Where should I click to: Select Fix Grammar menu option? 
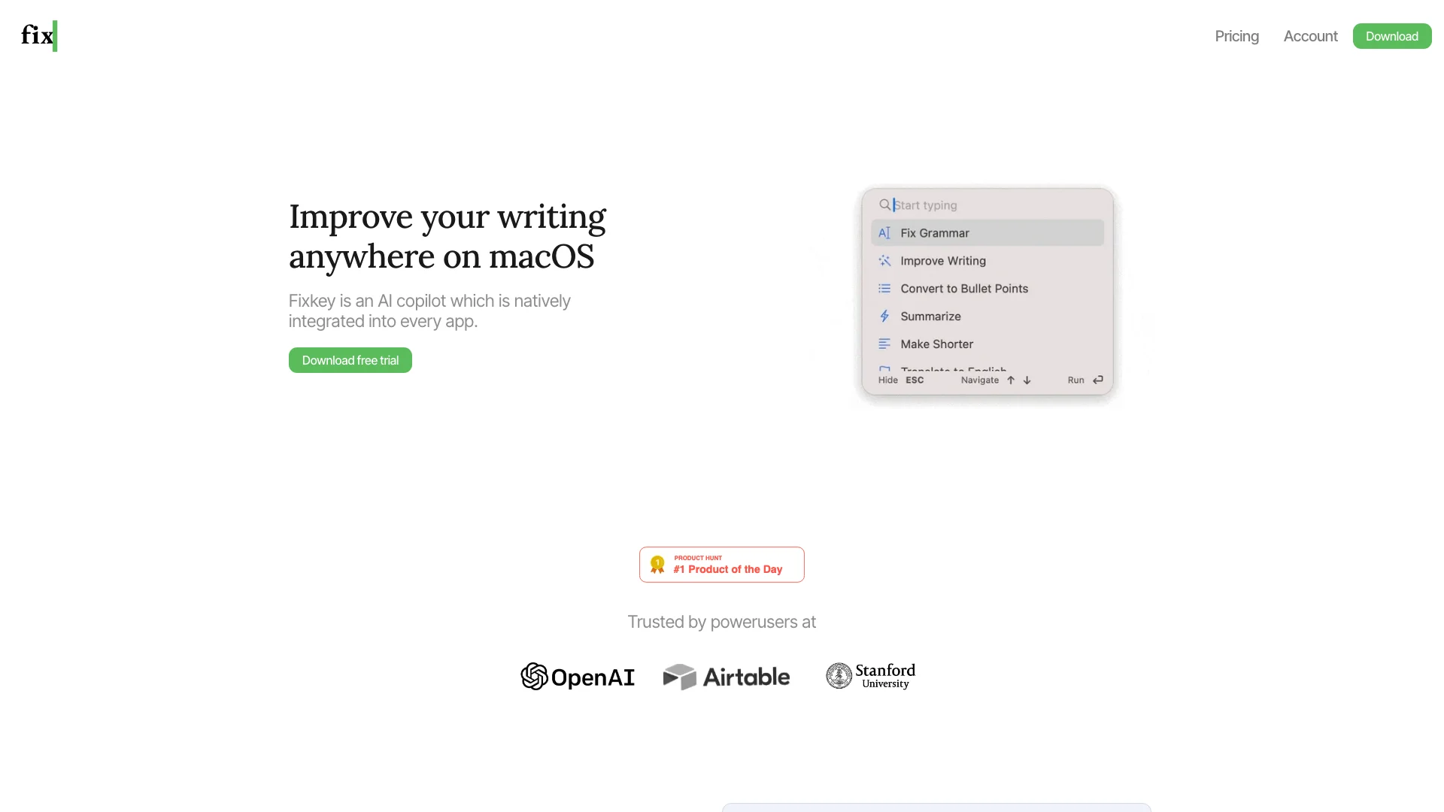point(987,232)
